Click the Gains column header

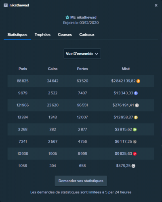point(53,69)
